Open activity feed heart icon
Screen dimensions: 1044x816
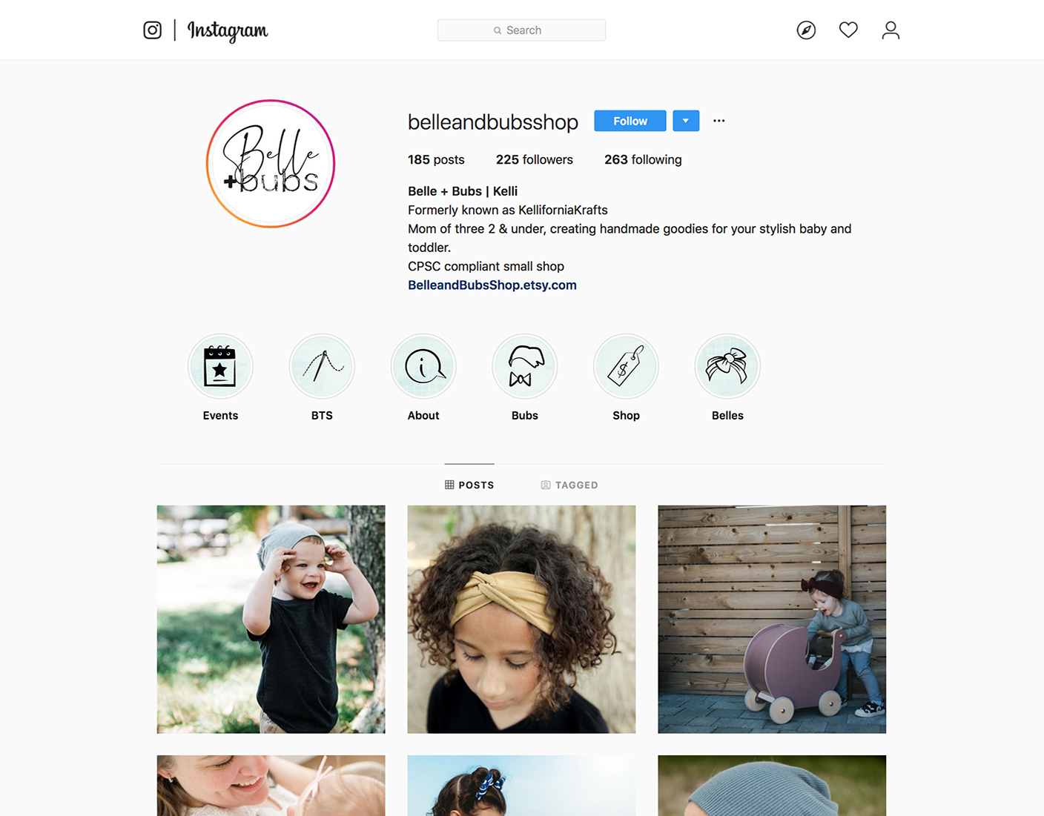click(848, 30)
